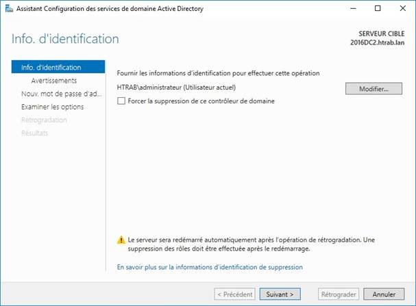
Task: Click the yellow warning triangle icon
Action: tap(121, 240)
